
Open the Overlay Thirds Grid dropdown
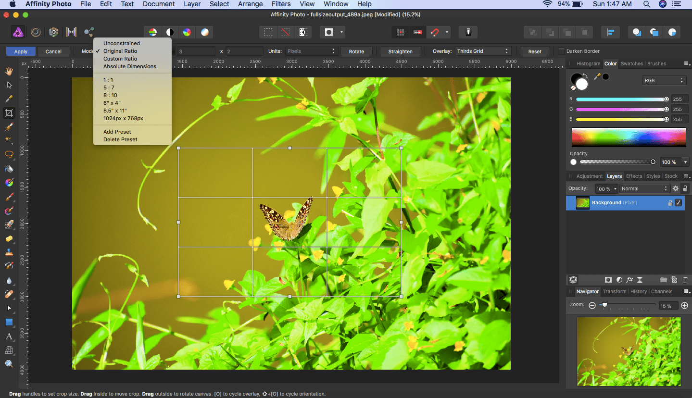click(x=482, y=51)
